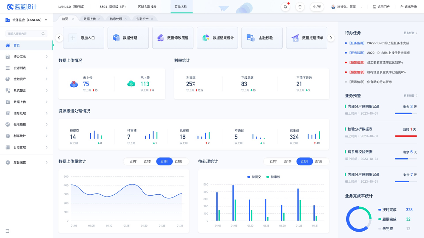Open the 银保监会 (LANLAN) organization dropdown
The width and height of the screenshot is (424, 238).
click(x=27, y=20)
